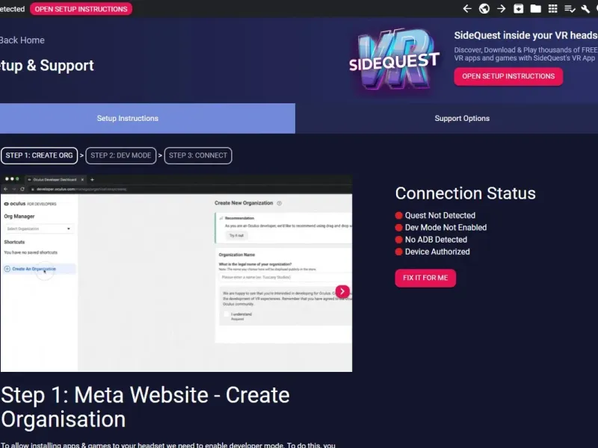Click the red next-arrow on the tutorial image
Image resolution: width=598 pixels, height=448 pixels.
tap(342, 291)
